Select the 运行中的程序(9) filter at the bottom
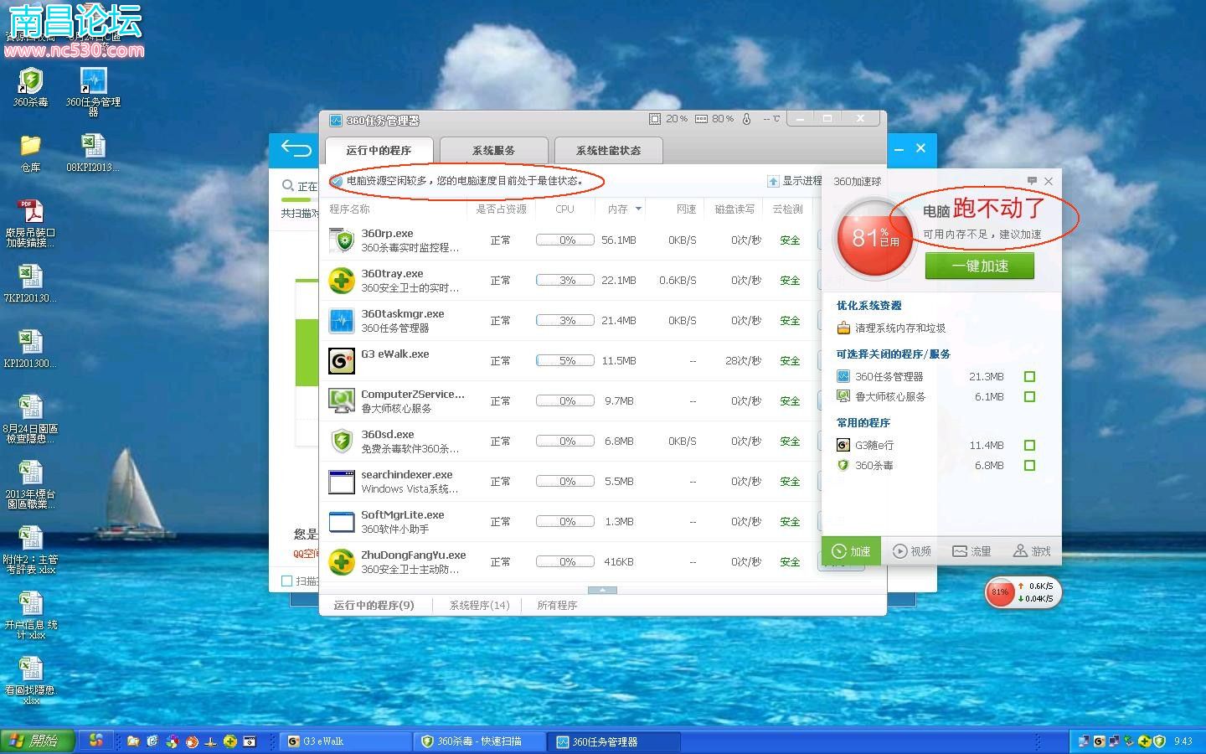This screenshot has height=754, width=1206. [x=374, y=605]
